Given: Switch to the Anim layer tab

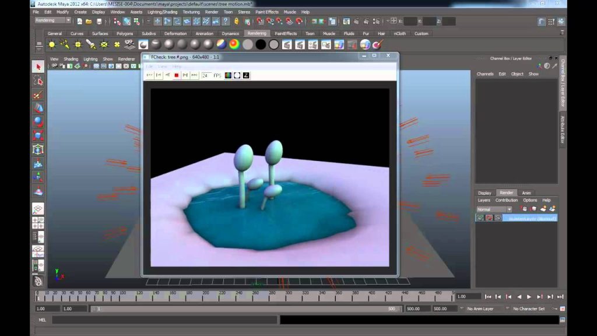Looking at the screenshot, I should tap(526, 192).
